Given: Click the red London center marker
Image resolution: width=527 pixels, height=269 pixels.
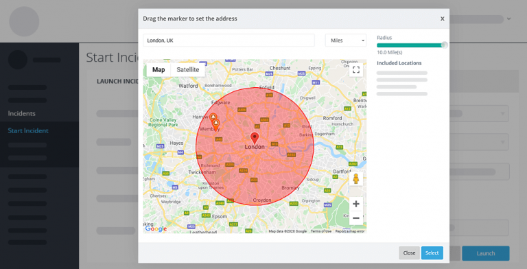Looking at the screenshot, I should (255, 138).
